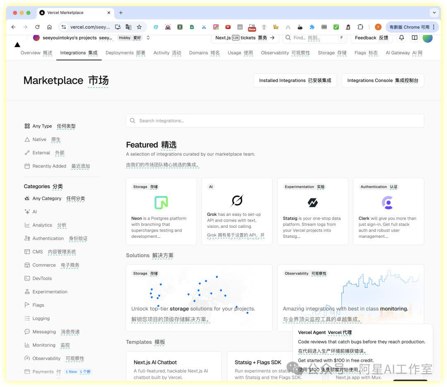This screenshot has height=387, width=447.
Task: Open the Next.js AI Chatbot template
Action: coord(173,366)
